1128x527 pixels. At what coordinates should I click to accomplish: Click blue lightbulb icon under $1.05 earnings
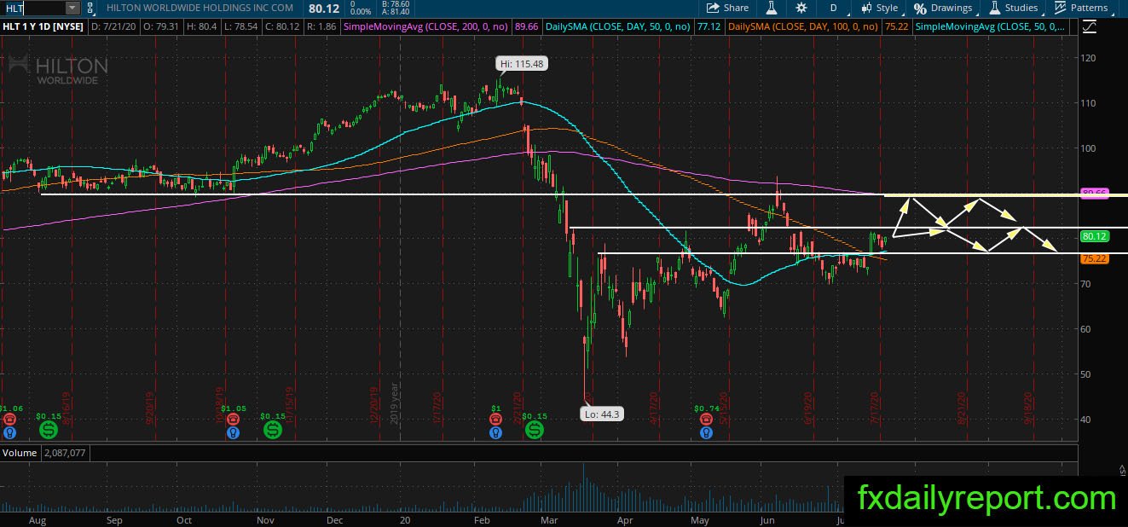pyautogui.click(x=232, y=433)
